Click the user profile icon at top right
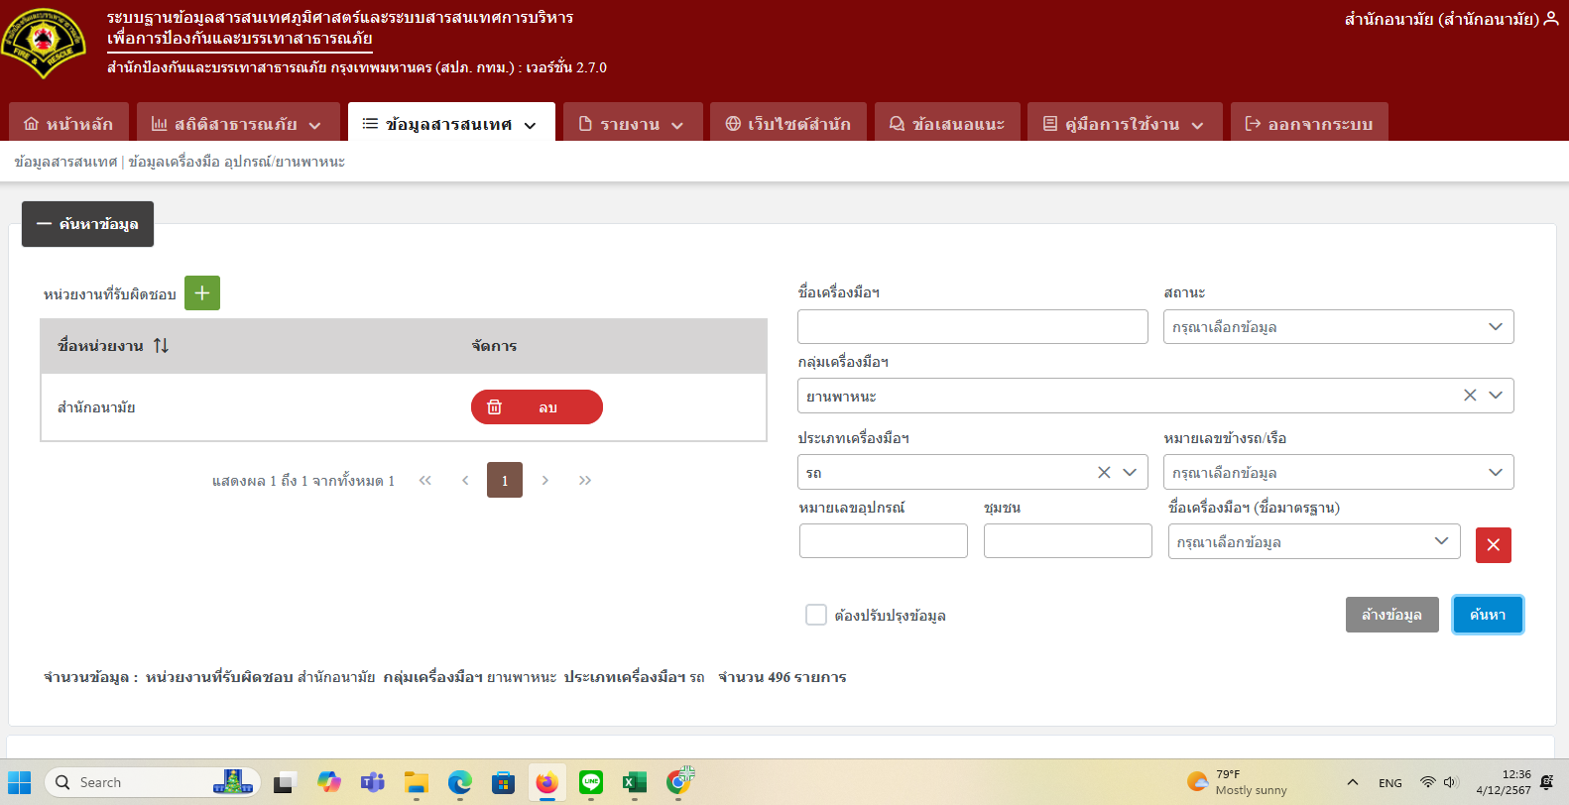Viewport: 1569px width, 805px height. (x=1551, y=19)
